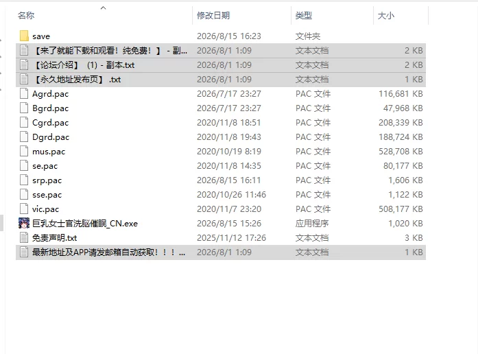
Task: Select file name sse.pac
Action: (x=47, y=195)
